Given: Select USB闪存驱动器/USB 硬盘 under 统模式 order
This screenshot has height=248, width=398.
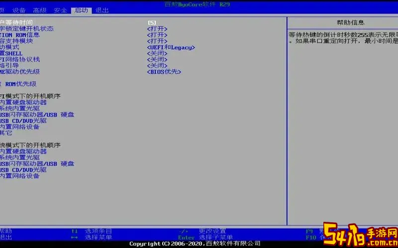Looking at the screenshot, I should coord(37,164).
